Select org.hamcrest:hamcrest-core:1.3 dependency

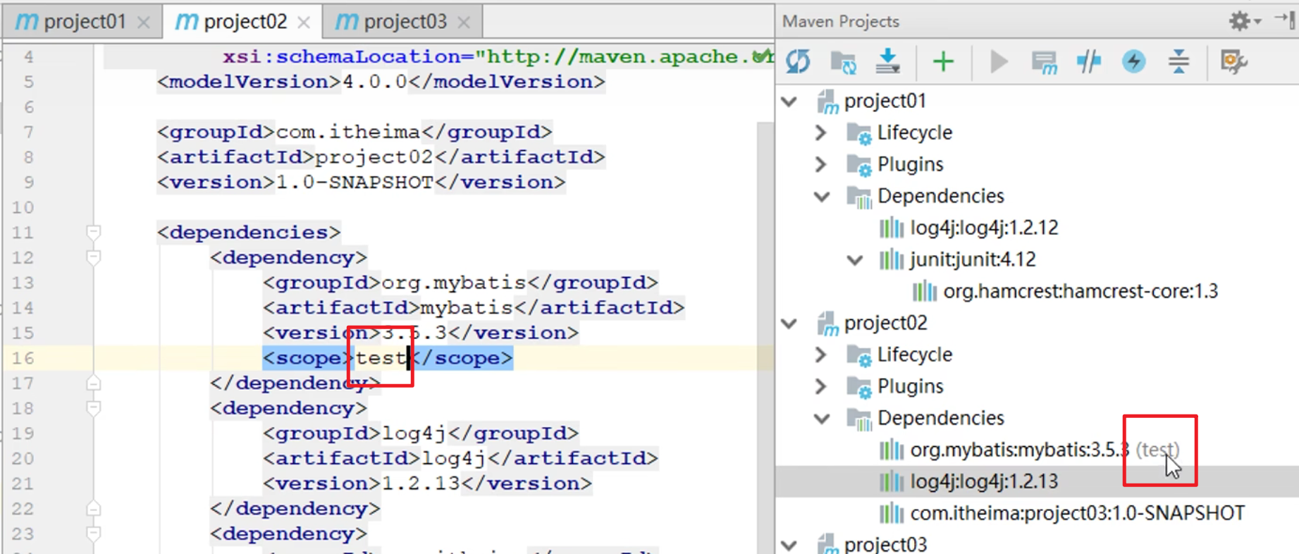coord(1081,291)
